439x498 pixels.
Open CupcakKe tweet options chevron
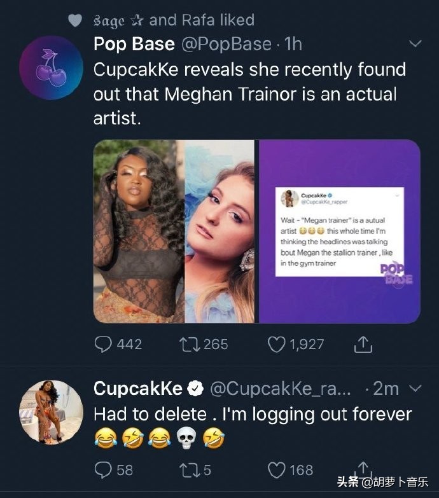click(x=415, y=387)
